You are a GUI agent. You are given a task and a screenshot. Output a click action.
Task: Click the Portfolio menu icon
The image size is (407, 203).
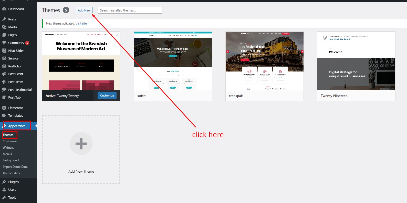tap(4, 66)
